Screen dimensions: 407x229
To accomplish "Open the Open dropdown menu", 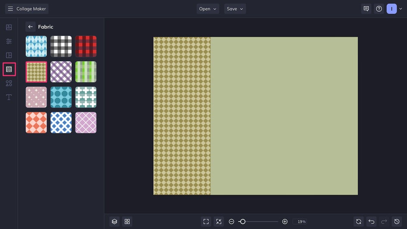I will tap(208, 9).
